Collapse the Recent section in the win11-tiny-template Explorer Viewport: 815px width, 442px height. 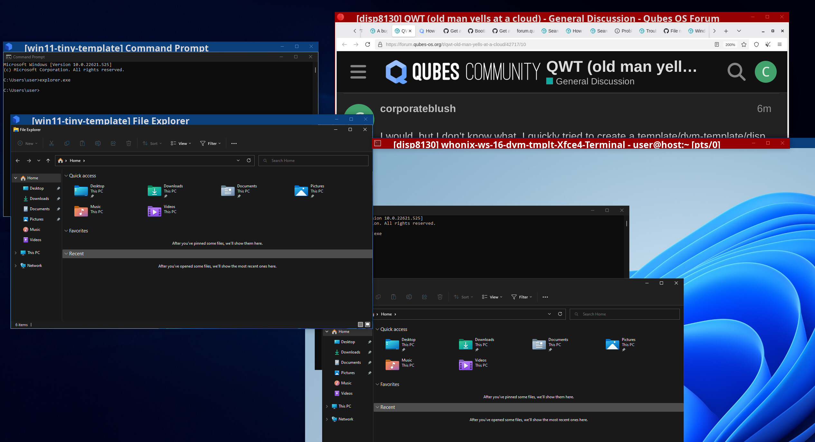pyautogui.click(x=66, y=254)
